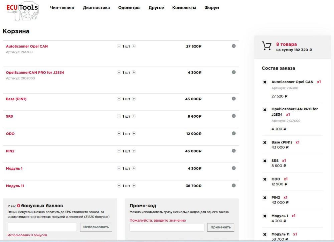Image resolution: width=334 pixels, height=242 pixels.
Task: Increase quantity of Модуль 11
Action: [x=134, y=186]
